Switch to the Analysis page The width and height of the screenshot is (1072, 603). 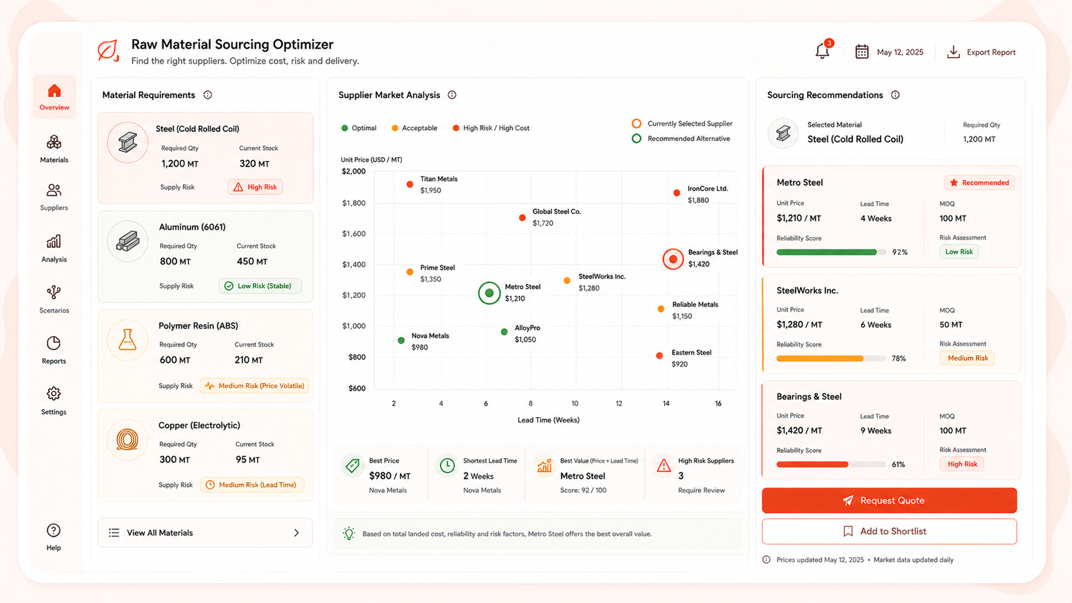coord(54,248)
